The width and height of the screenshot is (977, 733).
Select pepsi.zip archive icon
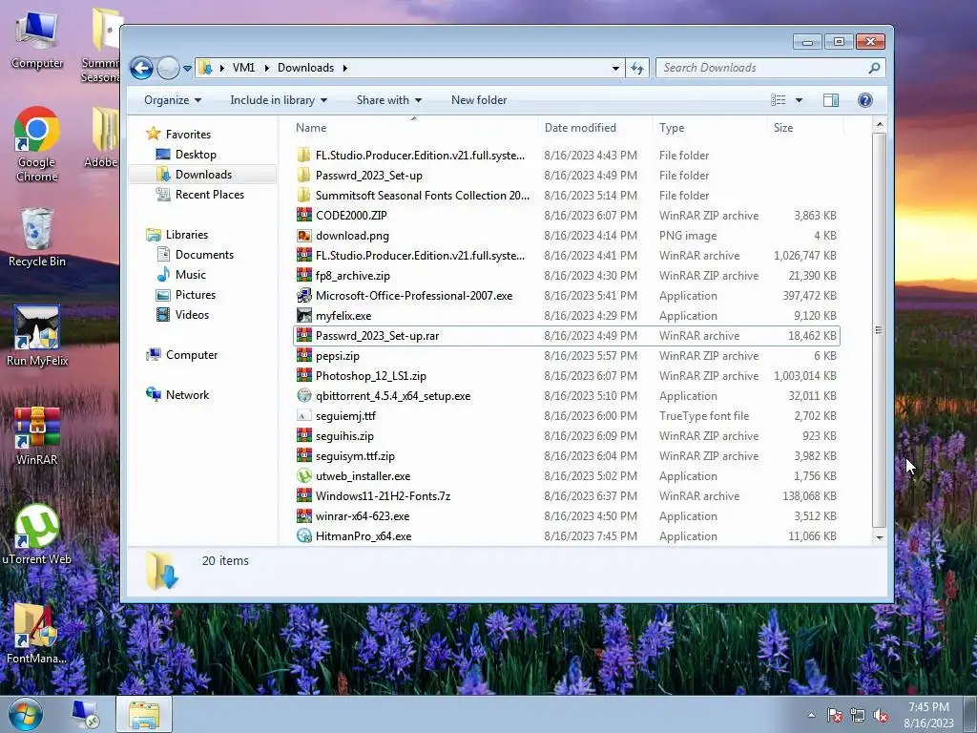pos(303,356)
